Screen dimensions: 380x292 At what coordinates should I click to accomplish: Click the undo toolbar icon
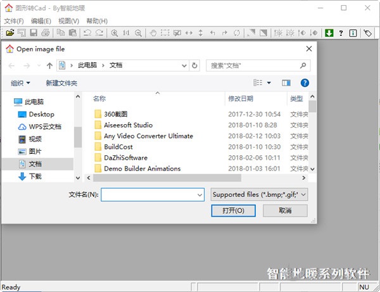click(87, 32)
